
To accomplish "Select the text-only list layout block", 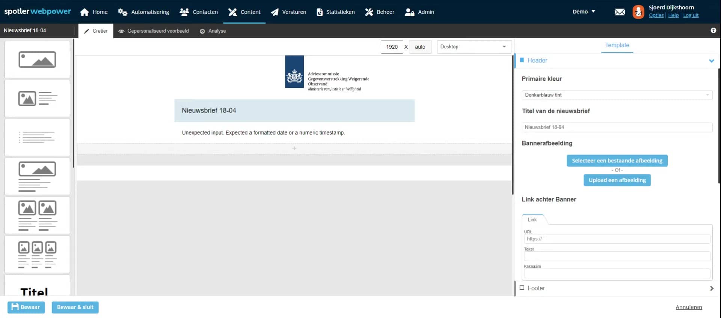I will tap(37, 138).
